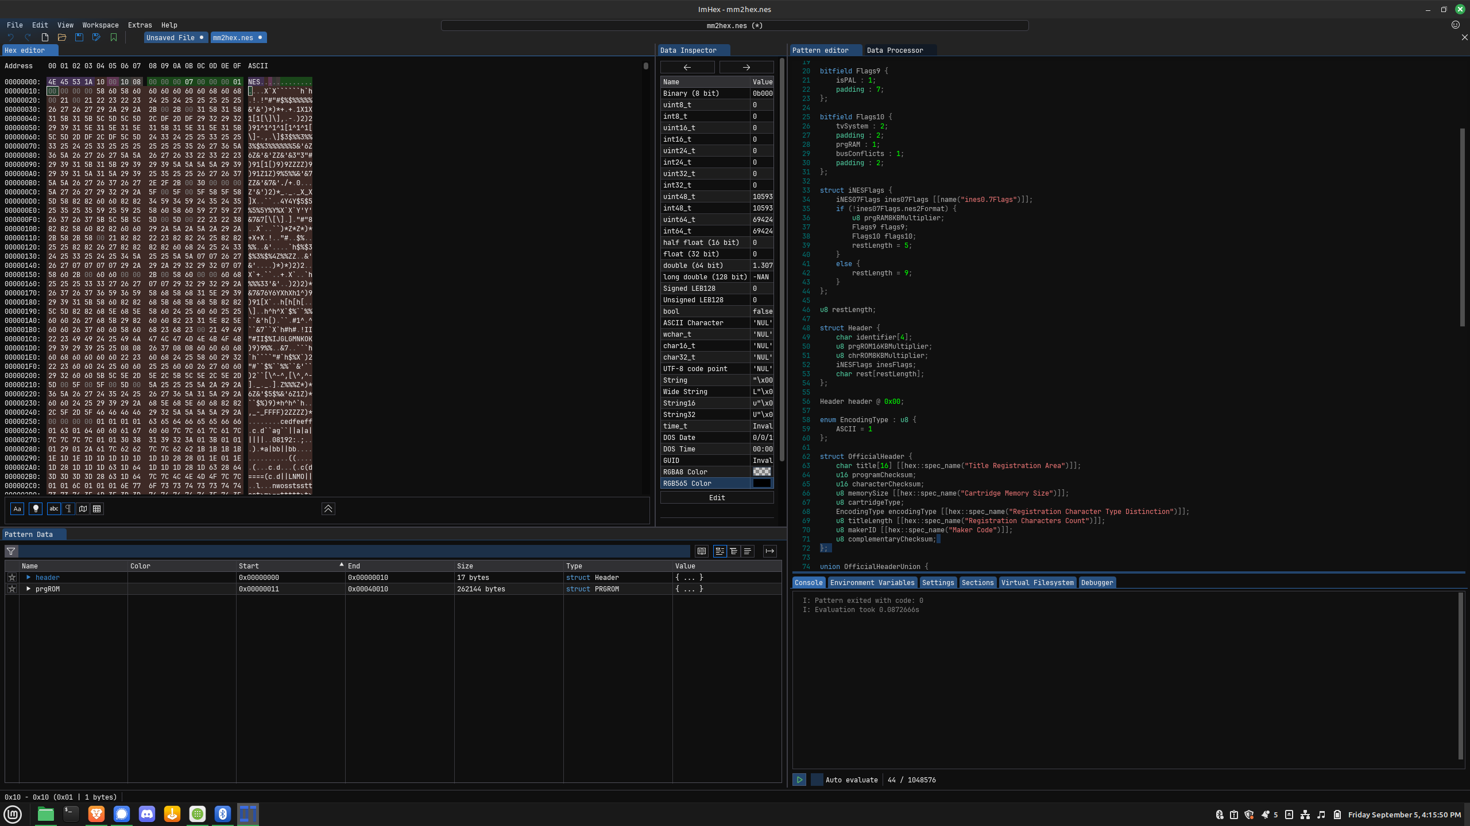1470x826 pixels.
Task: Click the book icon in hex editor footer
Action: pos(83,509)
